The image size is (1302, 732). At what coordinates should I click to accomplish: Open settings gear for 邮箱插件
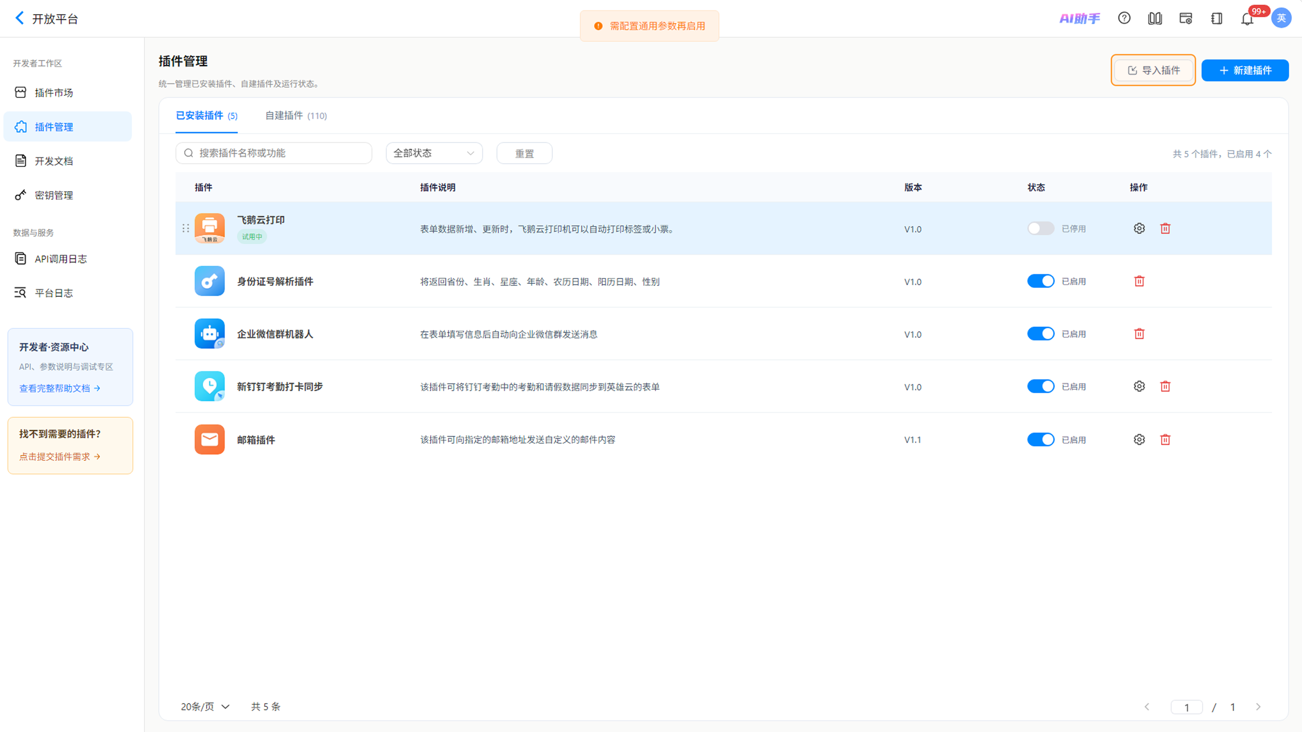(1139, 439)
